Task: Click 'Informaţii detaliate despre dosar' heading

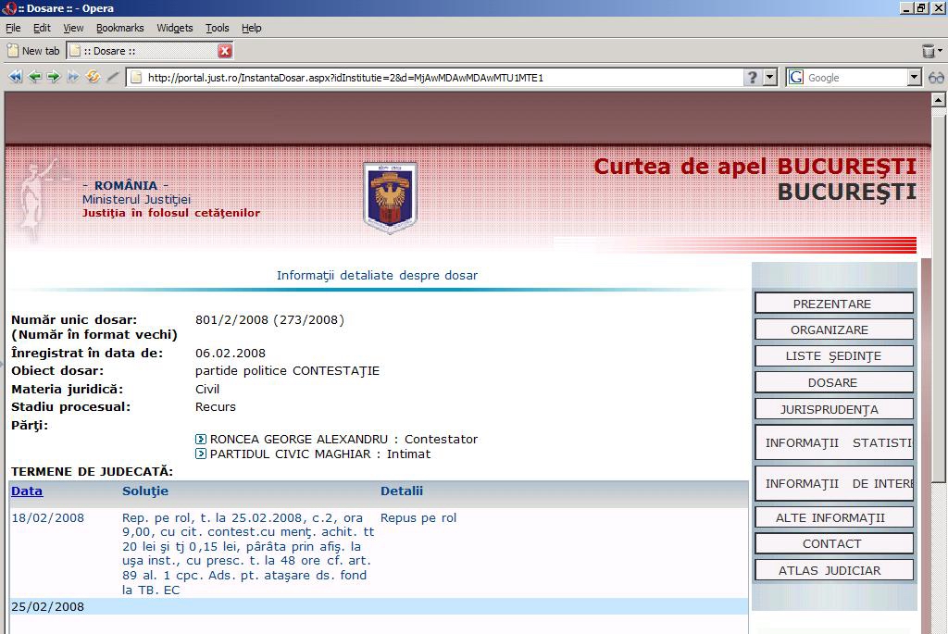Action: tap(378, 276)
